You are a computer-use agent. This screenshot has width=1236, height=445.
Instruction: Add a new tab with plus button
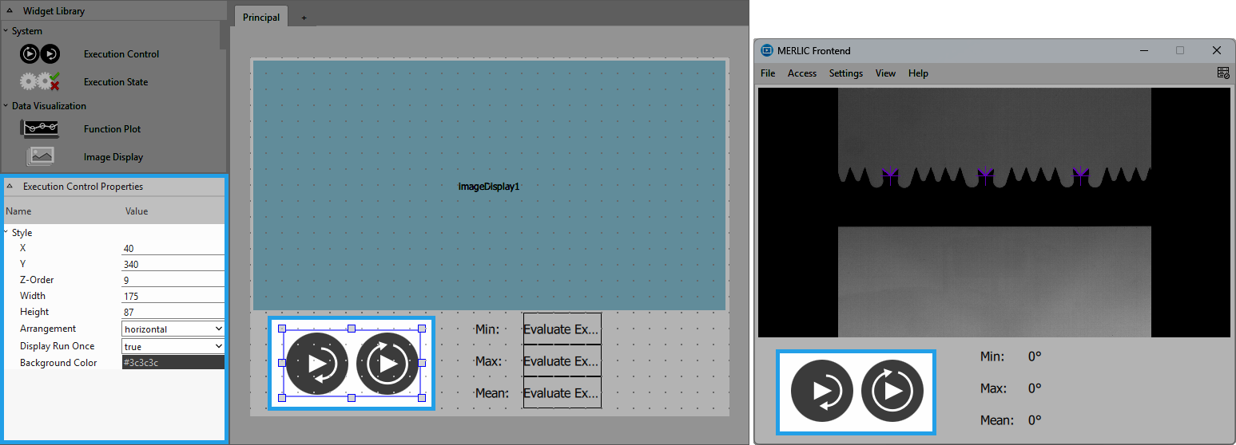tap(304, 18)
